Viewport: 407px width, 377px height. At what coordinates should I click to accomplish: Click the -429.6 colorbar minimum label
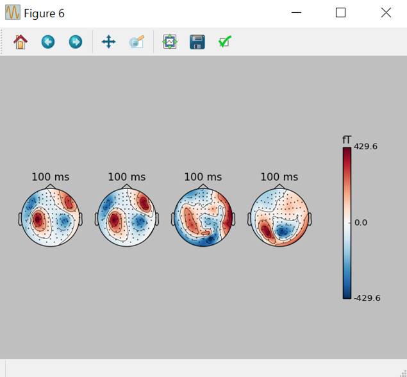[x=367, y=298]
